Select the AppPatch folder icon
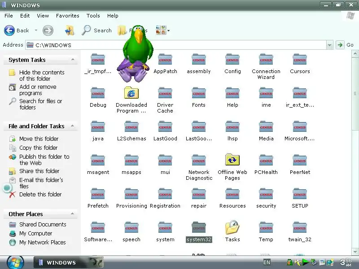359x269 pixels. (x=165, y=59)
